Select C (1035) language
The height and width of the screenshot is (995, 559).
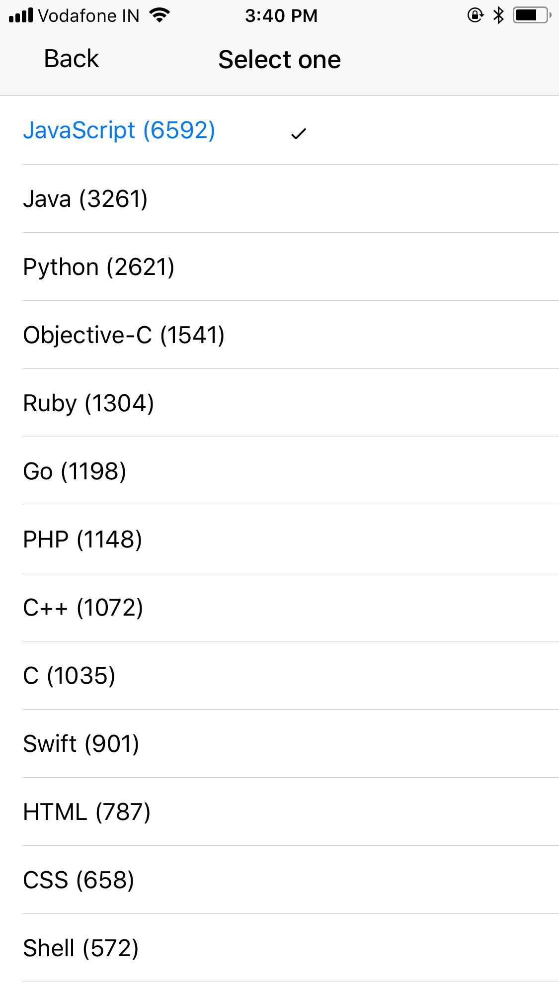click(69, 676)
